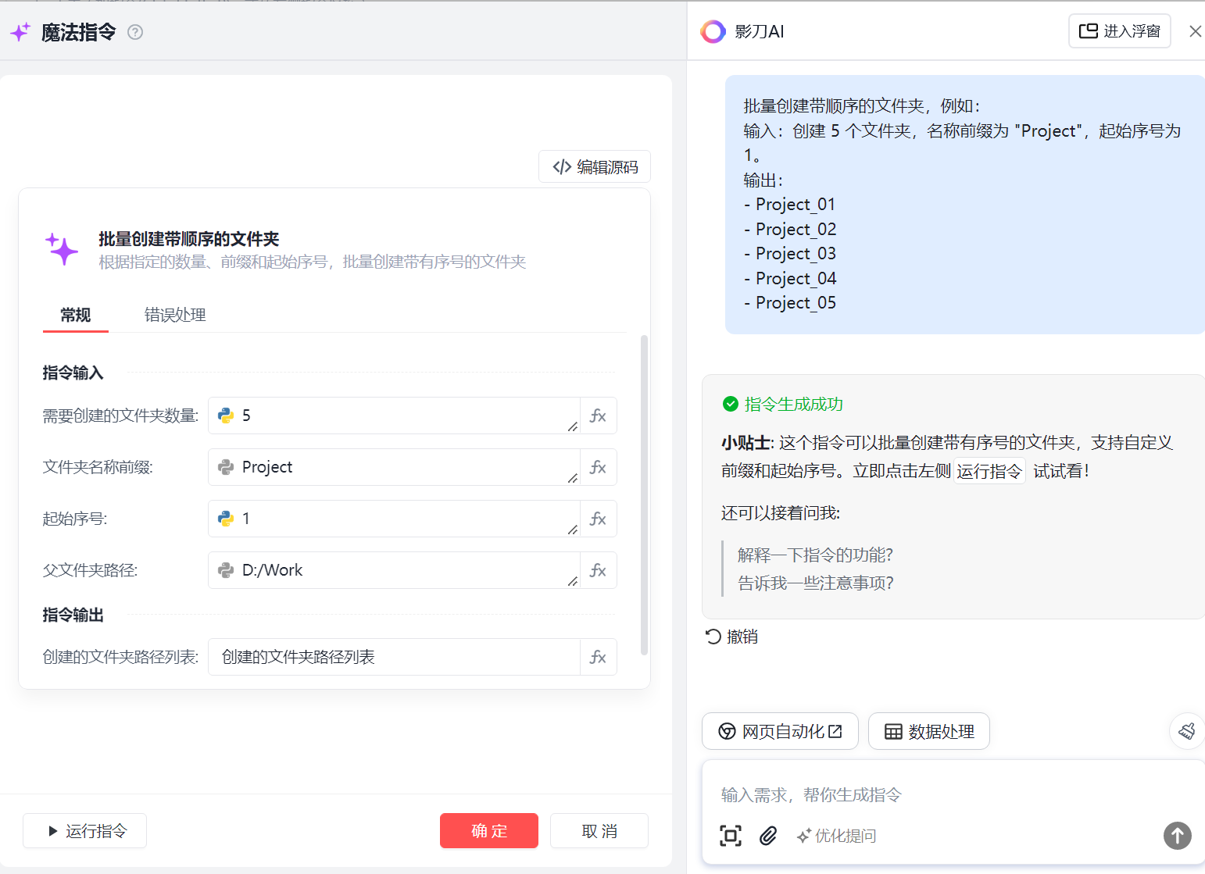1205x874 pixels.
Task: Click the 运行指令 button
Action: (x=85, y=831)
